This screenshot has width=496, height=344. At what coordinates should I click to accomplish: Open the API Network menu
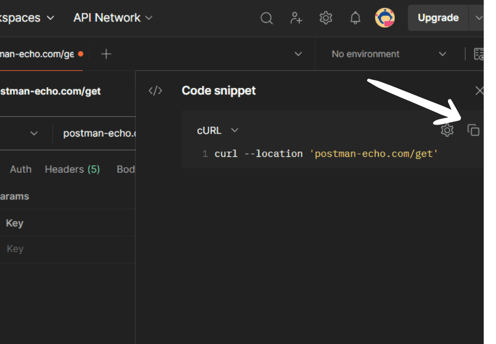113,18
